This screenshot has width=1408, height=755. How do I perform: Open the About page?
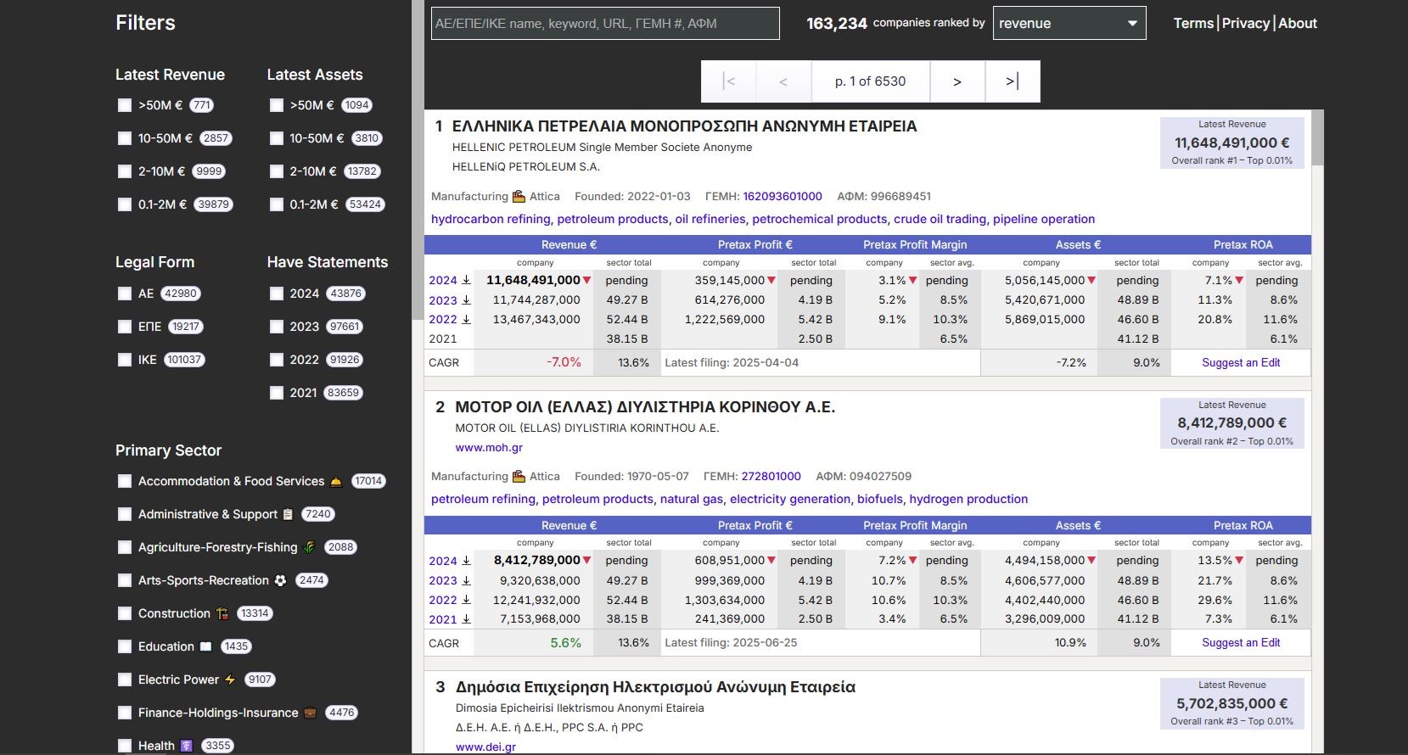1297,24
